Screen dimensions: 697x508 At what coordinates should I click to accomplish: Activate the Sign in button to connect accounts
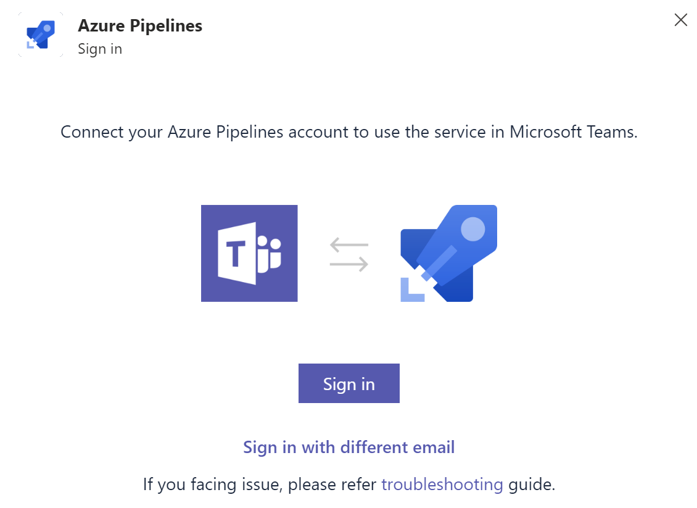coord(348,383)
